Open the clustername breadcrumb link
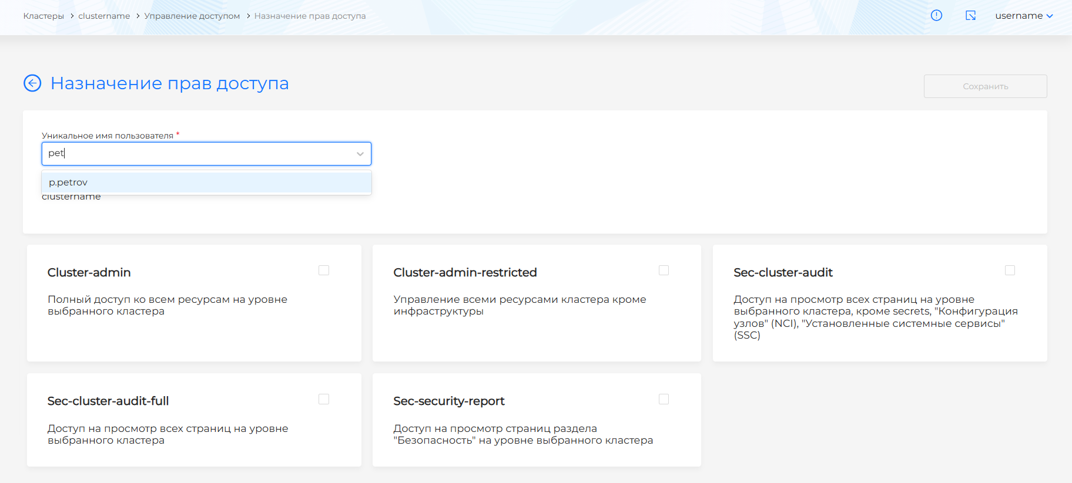This screenshot has width=1072, height=483. tap(104, 16)
